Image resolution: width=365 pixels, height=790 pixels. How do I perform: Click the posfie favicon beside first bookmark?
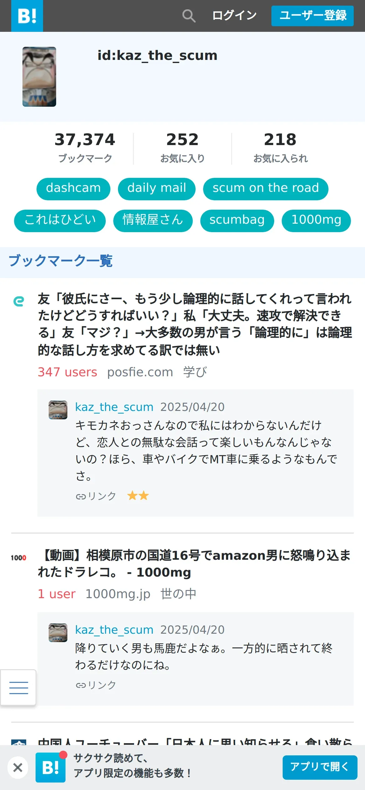click(x=19, y=301)
